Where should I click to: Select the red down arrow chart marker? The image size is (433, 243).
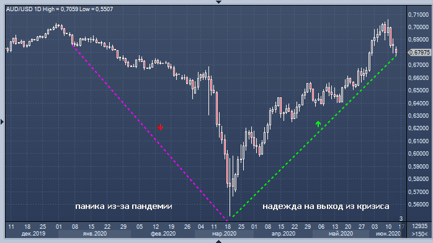tap(160, 127)
